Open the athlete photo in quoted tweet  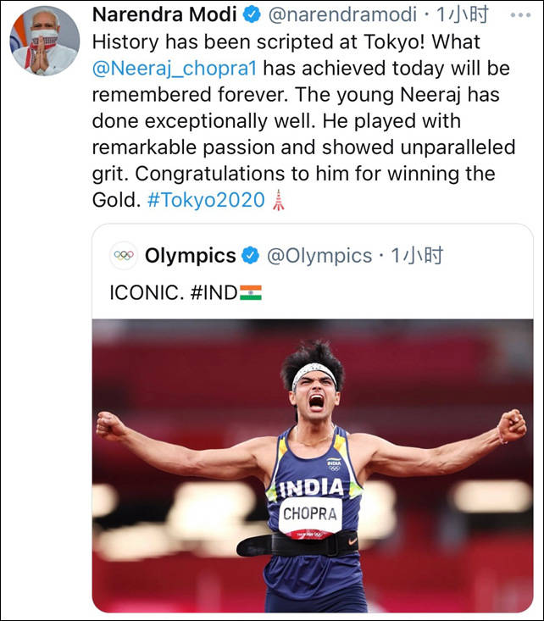pos(313,465)
